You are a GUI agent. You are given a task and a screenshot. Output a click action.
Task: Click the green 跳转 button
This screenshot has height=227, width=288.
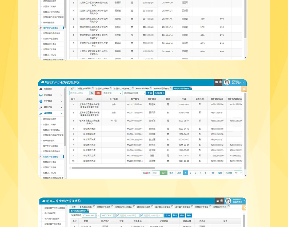click(163, 173)
